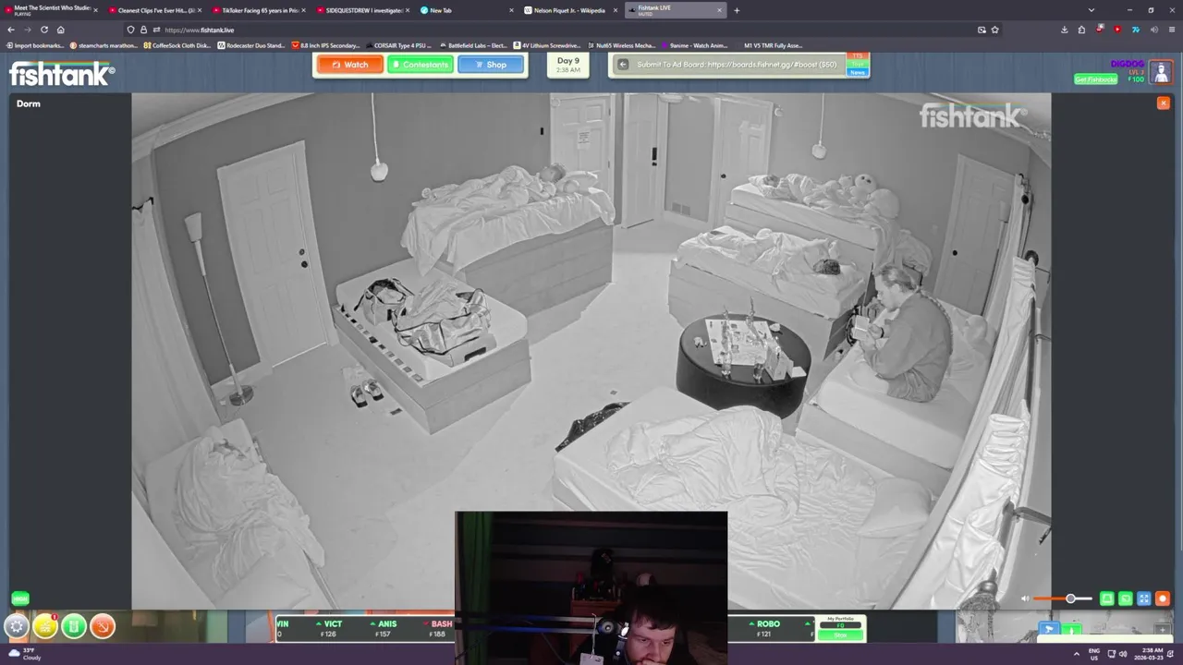Open steamcharts marathon bookmark
Viewport: 1183px width, 665px height.
pos(105,45)
